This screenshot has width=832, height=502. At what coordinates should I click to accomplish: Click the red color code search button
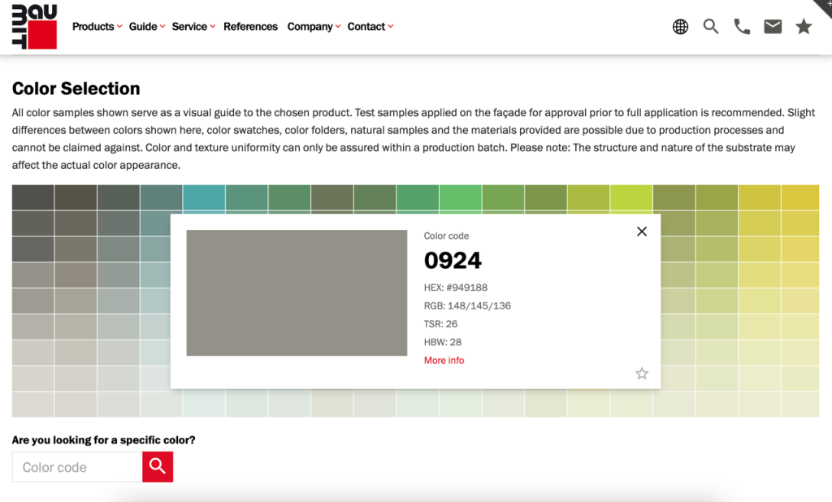coord(158,466)
